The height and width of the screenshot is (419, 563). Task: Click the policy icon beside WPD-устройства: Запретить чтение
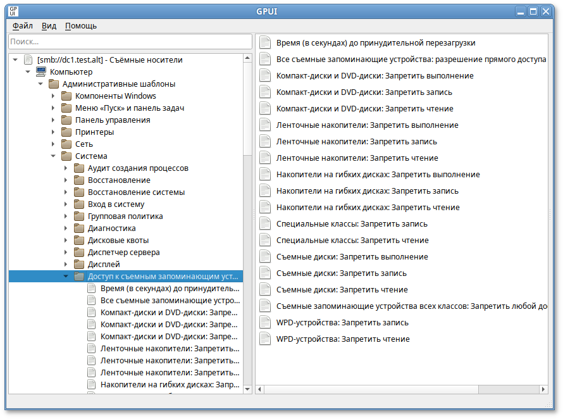pos(266,339)
